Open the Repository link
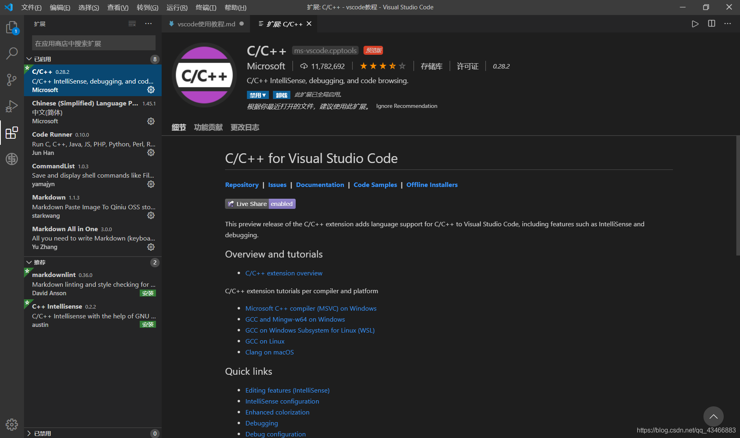 tap(242, 185)
